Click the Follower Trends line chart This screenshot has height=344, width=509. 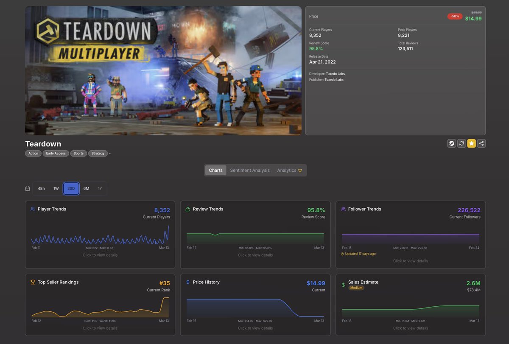[x=411, y=239]
